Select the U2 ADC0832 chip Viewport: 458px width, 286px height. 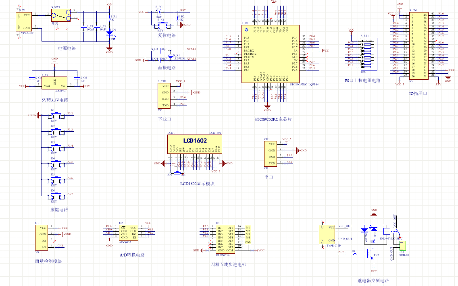tap(129, 233)
